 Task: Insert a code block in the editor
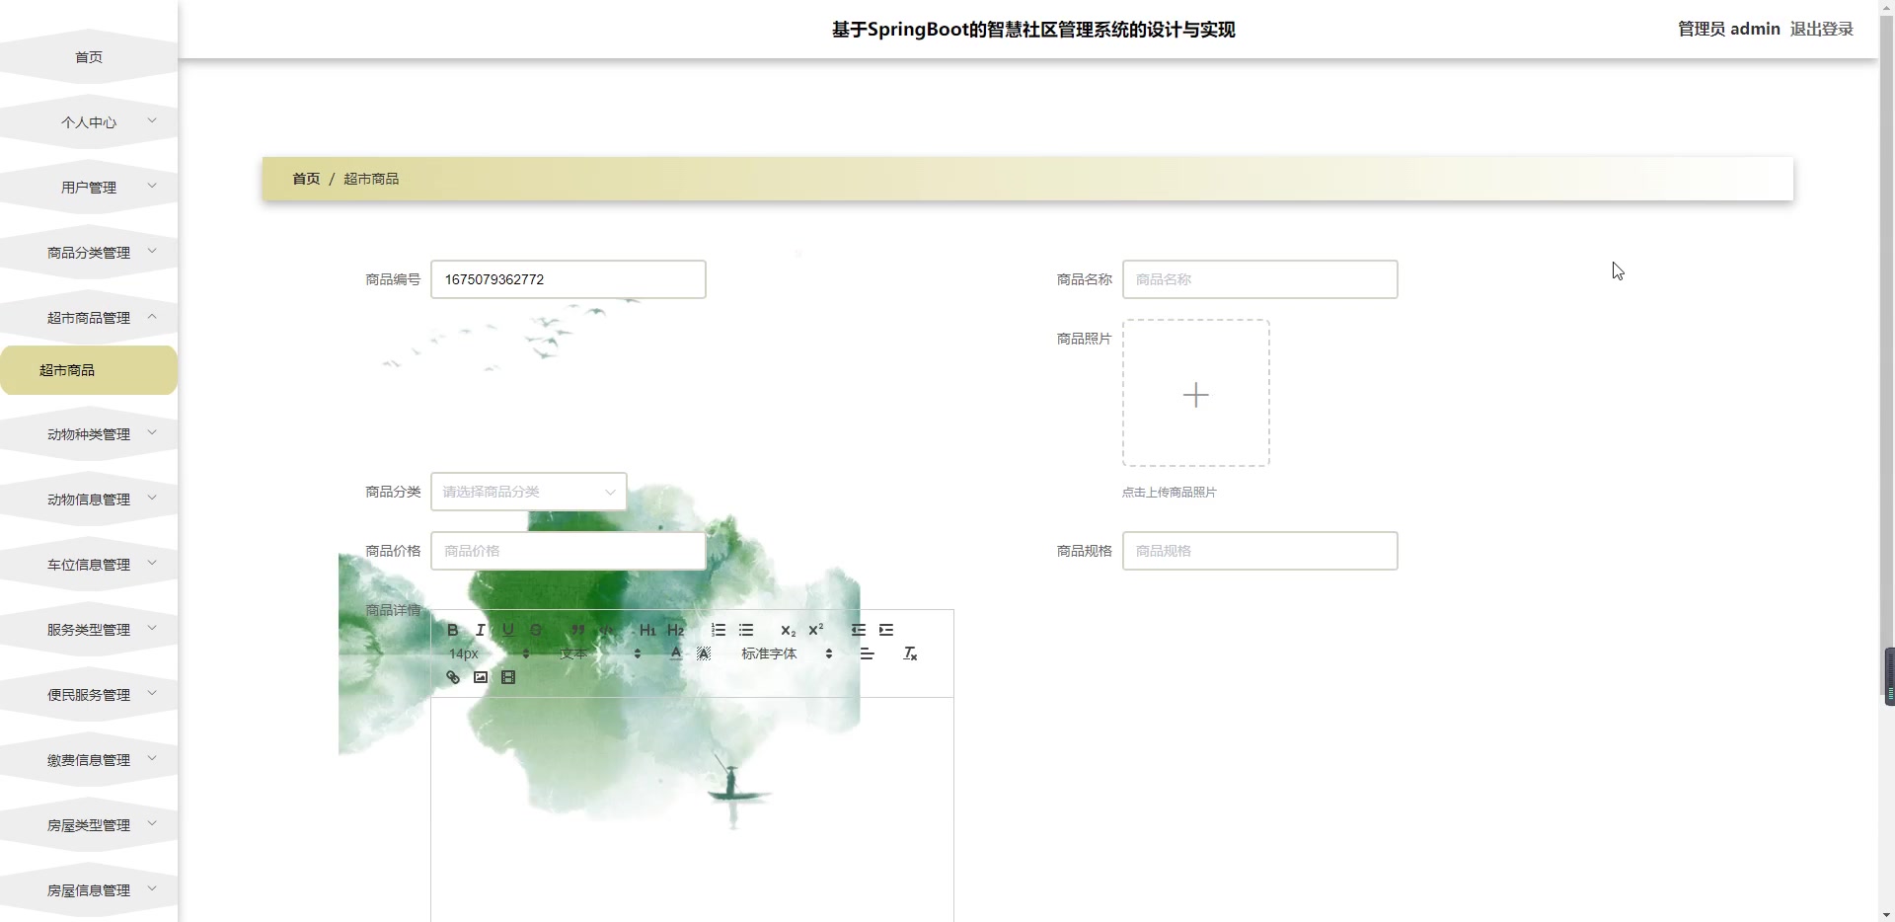pyautogui.click(x=606, y=630)
